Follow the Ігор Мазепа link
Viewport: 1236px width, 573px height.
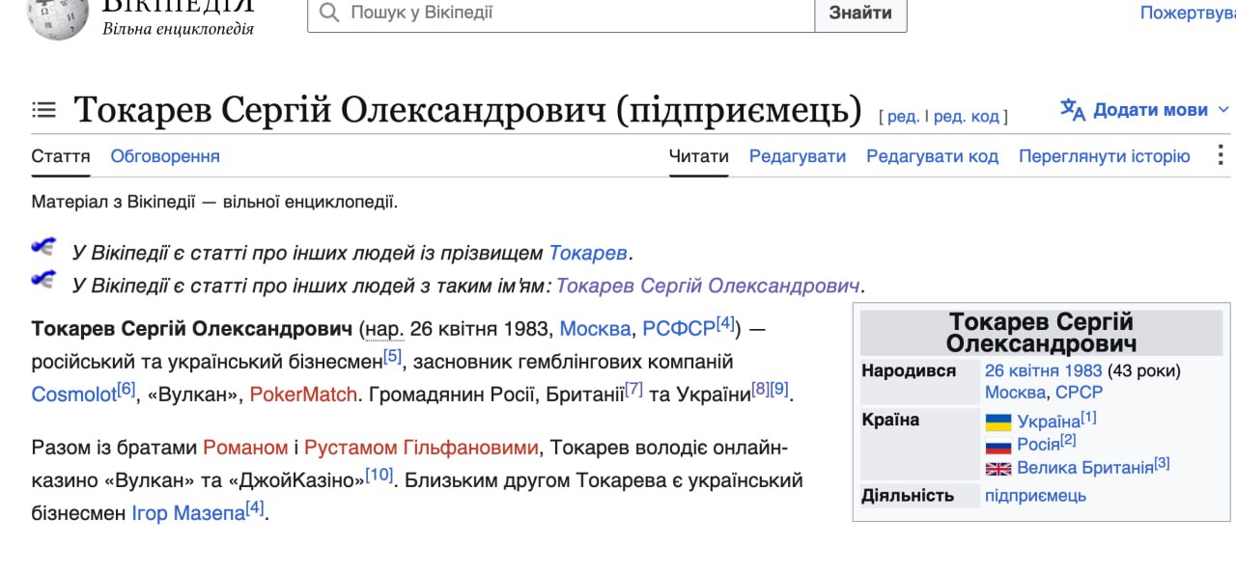coord(188,514)
